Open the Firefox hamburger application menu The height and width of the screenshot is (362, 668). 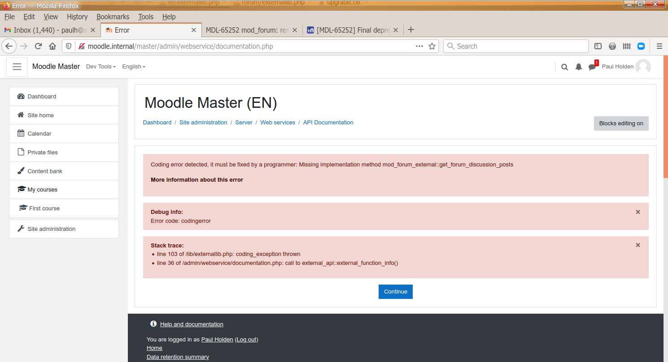[x=659, y=46]
